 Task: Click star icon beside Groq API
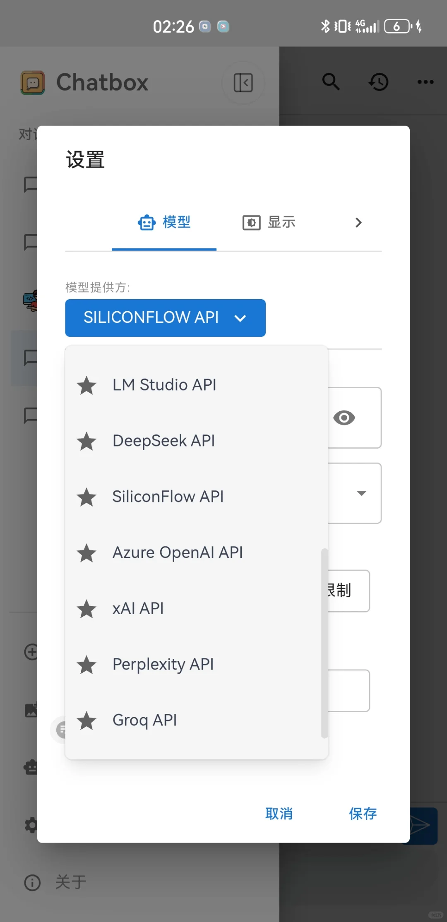click(87, 720)
